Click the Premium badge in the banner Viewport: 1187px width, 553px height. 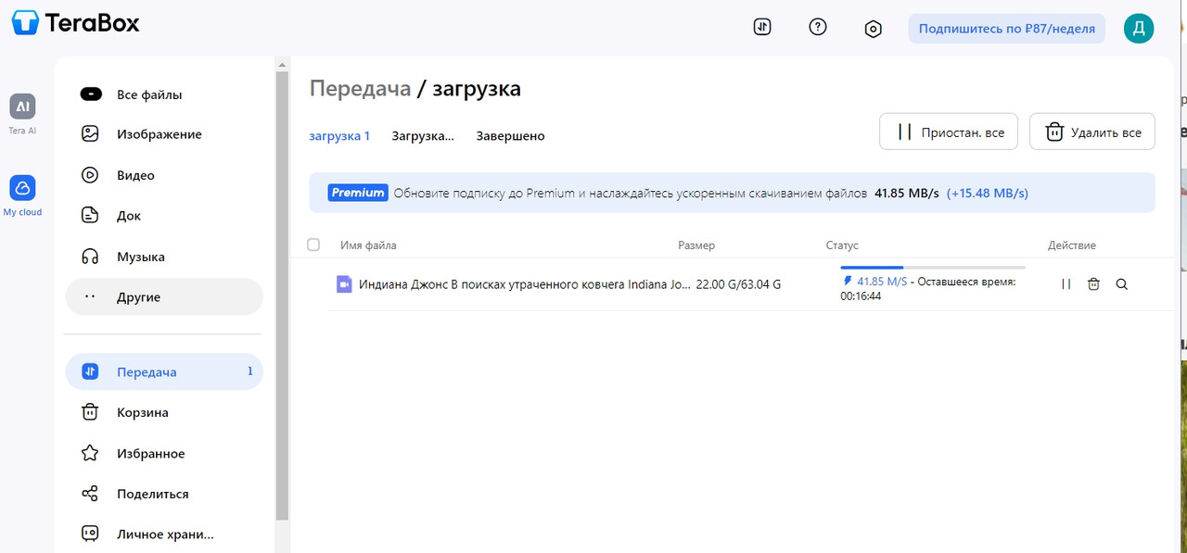pos(357,193)
